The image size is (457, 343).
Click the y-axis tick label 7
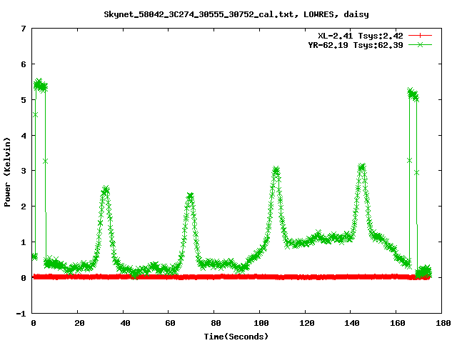click(24, 29)
